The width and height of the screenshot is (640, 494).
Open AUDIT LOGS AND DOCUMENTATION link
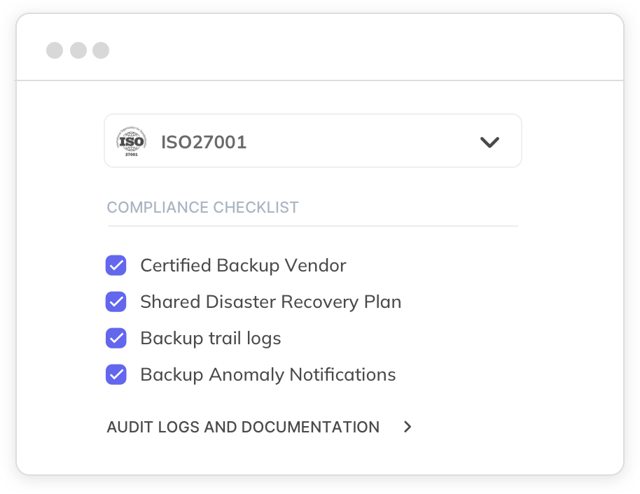[x=243, y=427]
